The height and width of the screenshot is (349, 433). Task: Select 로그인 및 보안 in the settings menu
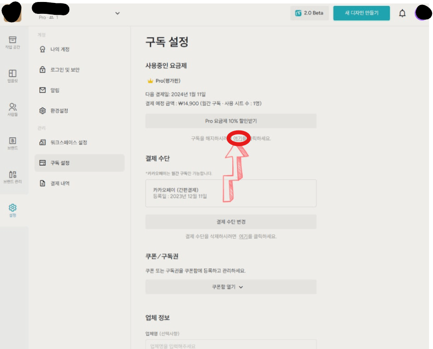(64, 70)
